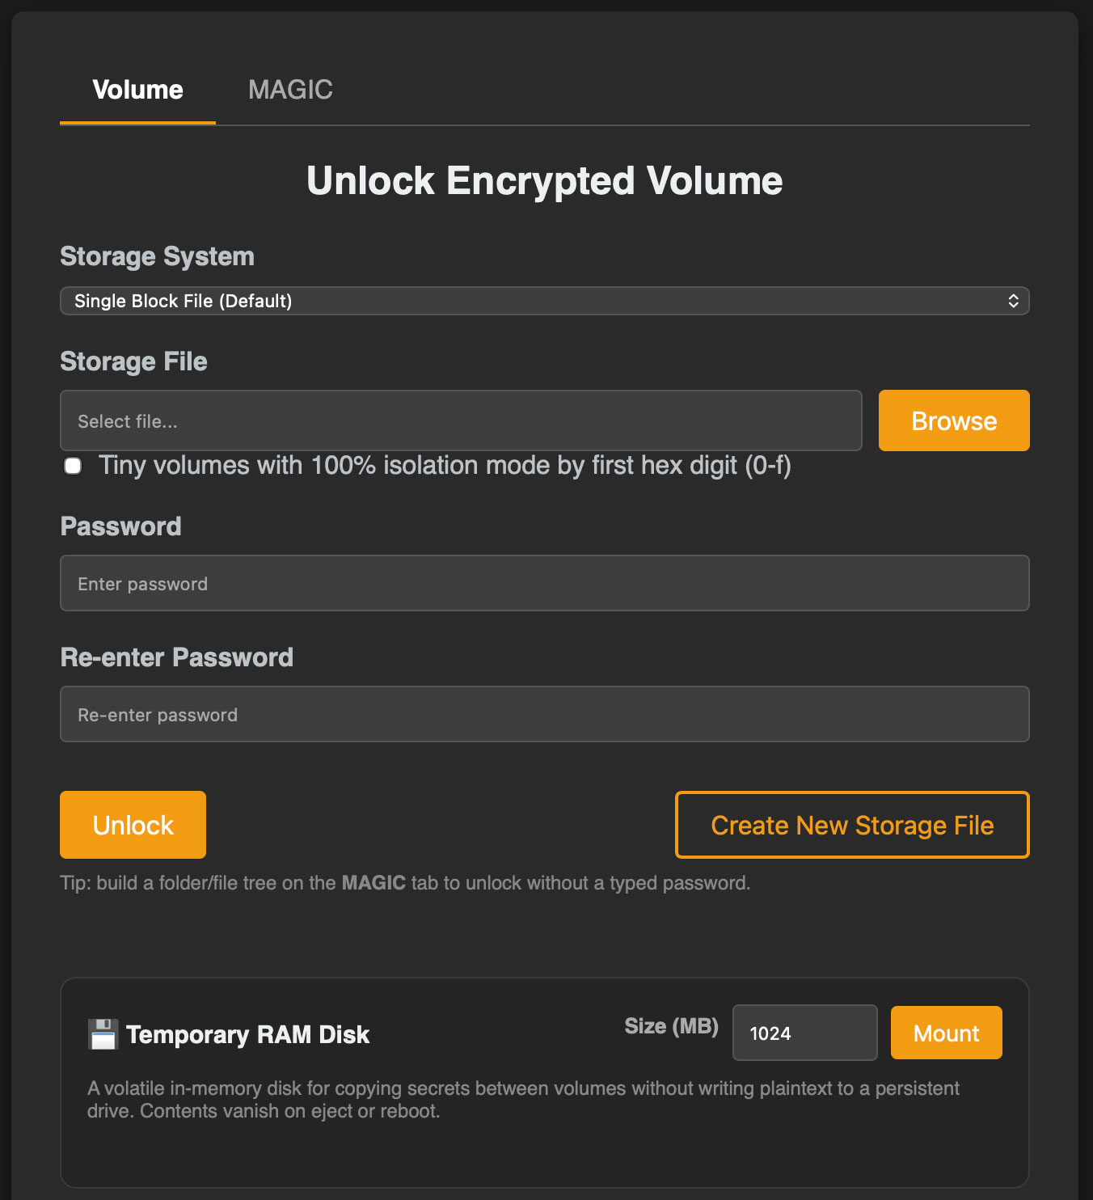The width and height of the screenshot is (1093, 1200).
Task: Open the Storage System dropdown
Action: click(544, 301)
